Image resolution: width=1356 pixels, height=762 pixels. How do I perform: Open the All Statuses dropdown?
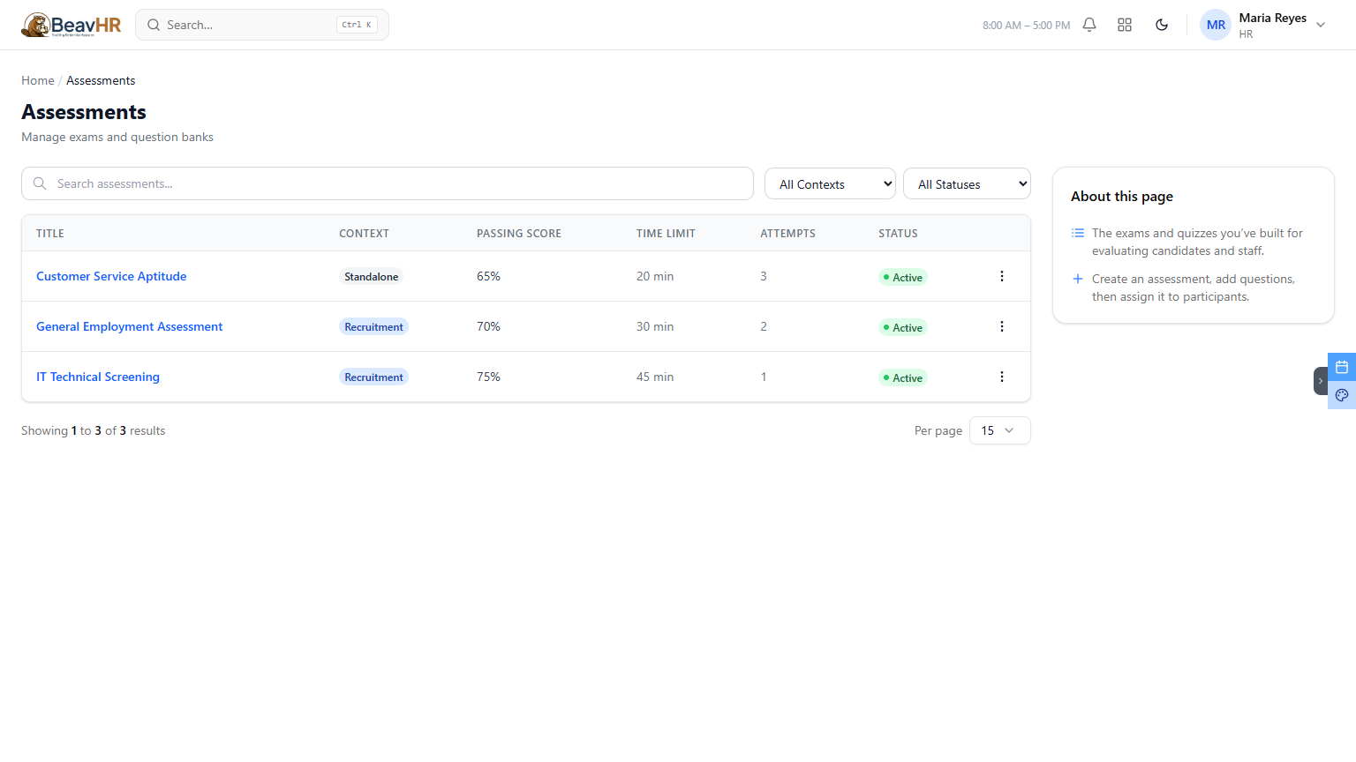[x=968, y=183]
